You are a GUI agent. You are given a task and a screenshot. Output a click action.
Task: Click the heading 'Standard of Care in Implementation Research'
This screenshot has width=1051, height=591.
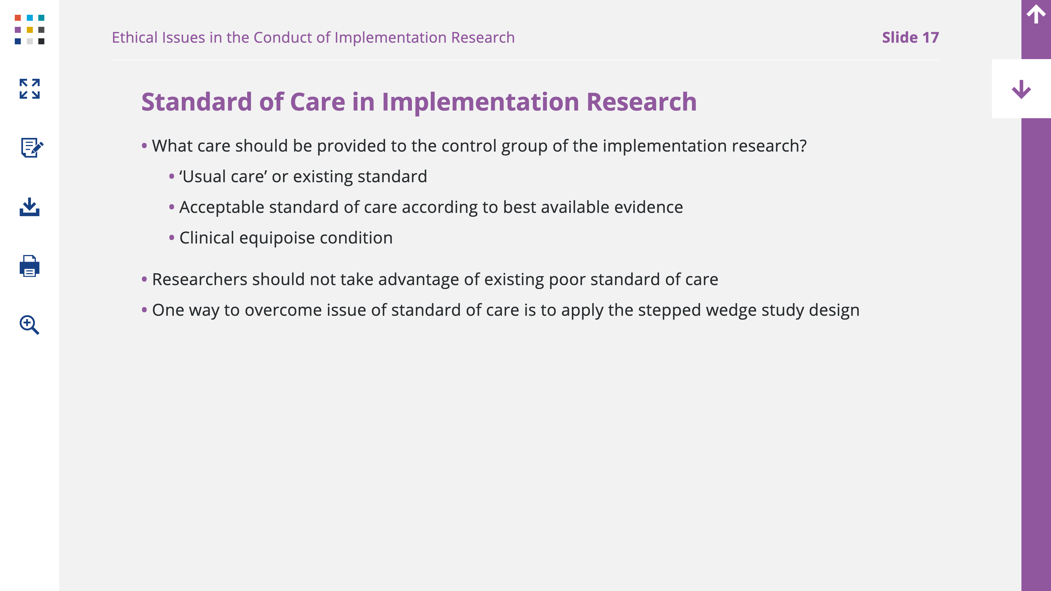coord(419,102)
